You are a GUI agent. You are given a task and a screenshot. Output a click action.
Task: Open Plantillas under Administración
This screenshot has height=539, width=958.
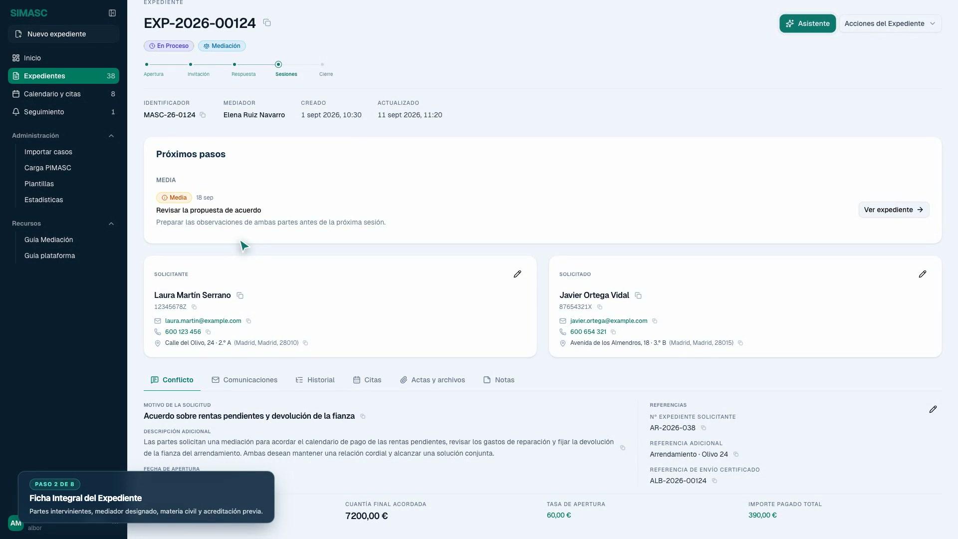tap(39, 184)
